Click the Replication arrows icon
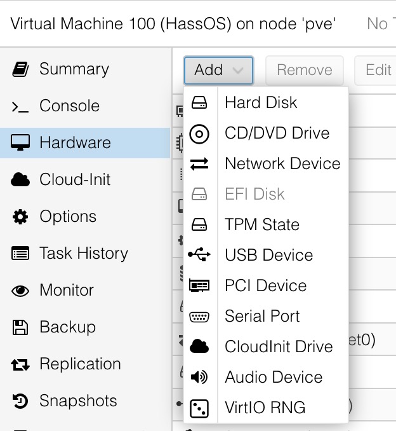This screenshot has width=396, height=431. tap(20, 364)
